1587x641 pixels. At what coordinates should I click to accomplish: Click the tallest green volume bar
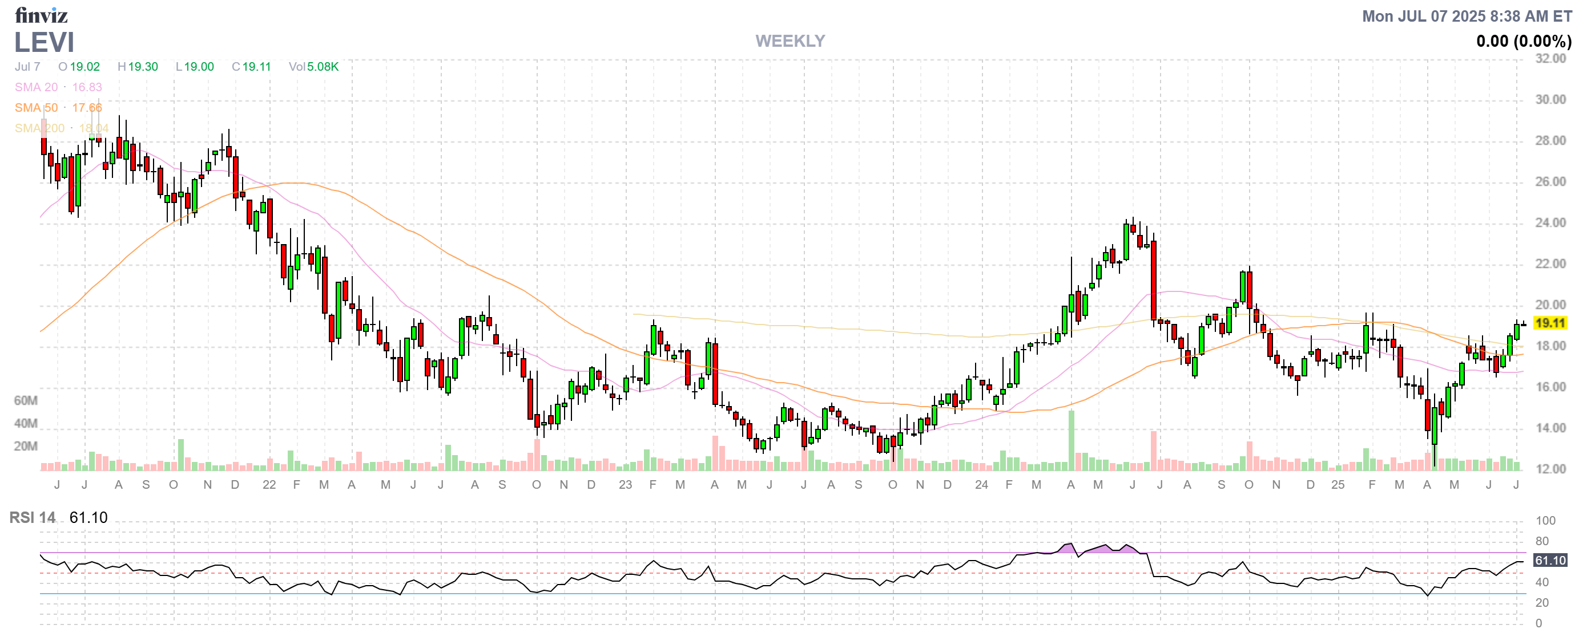tap(1072, 440)
